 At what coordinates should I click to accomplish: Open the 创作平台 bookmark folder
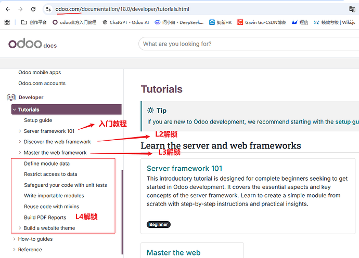34,22
